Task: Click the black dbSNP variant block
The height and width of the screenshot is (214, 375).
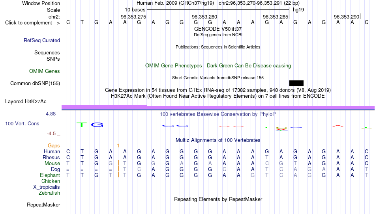Action: (296, 84)
